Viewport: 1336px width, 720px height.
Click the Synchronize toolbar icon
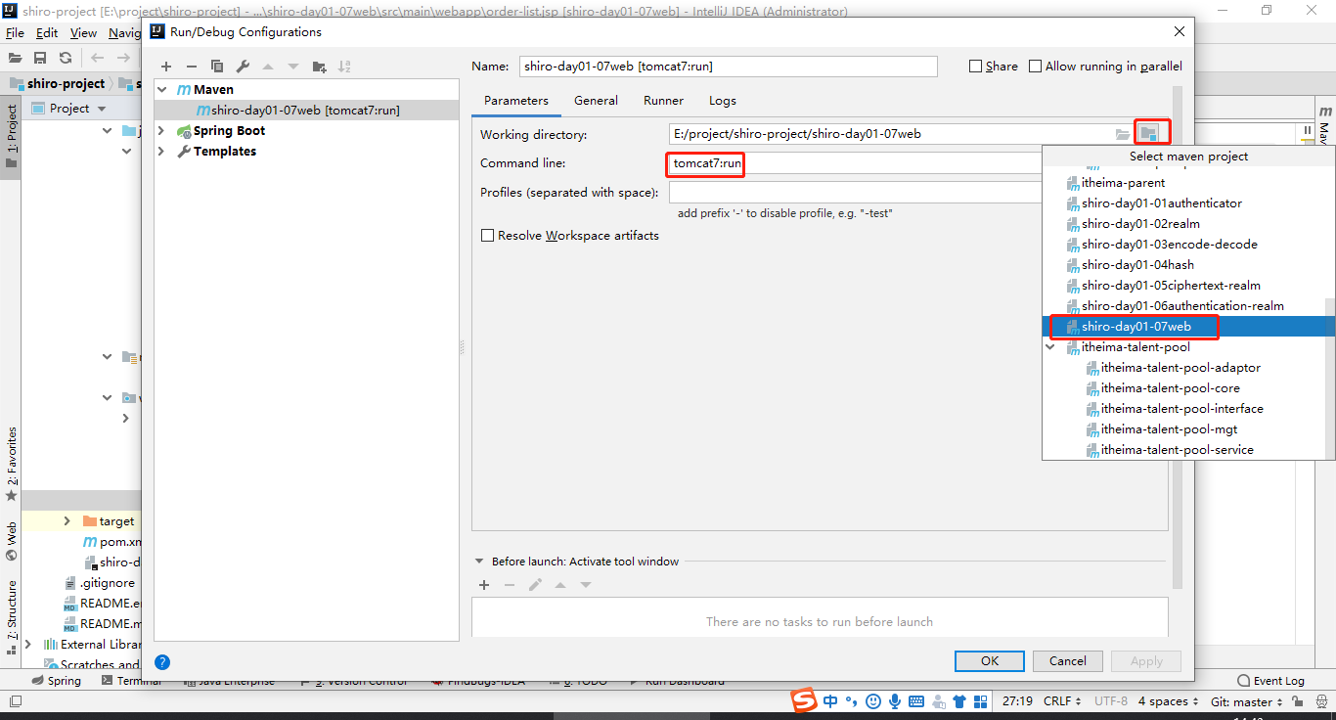(x=66, y=59)
